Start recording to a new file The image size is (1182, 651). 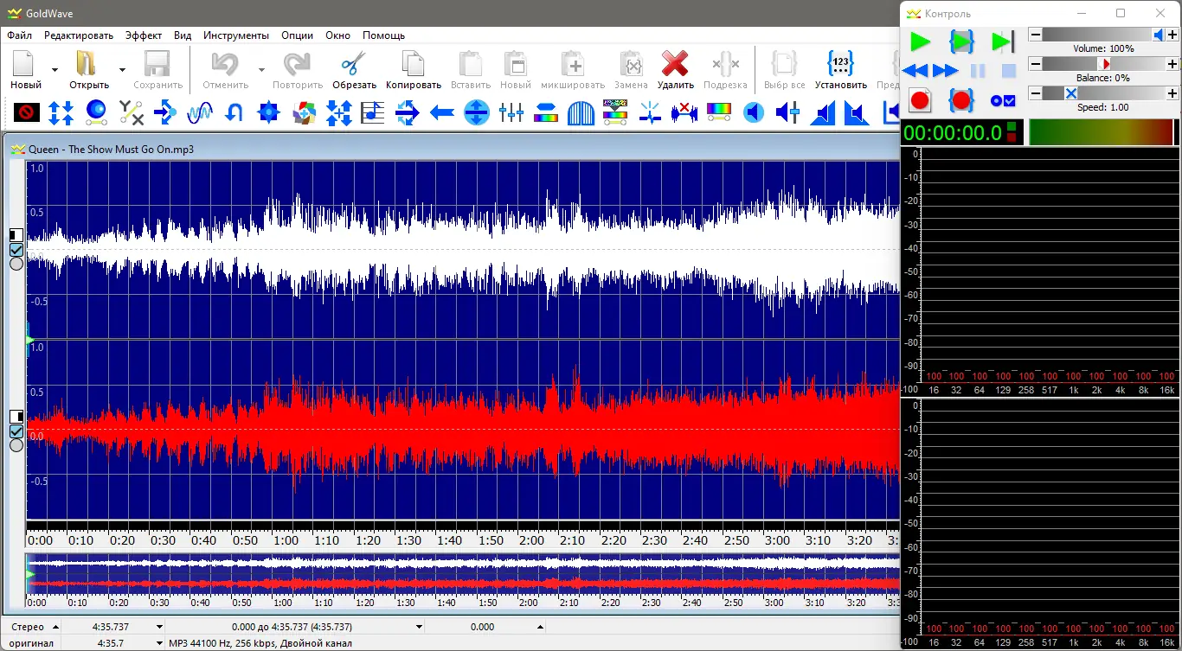(x=919, y=100)
